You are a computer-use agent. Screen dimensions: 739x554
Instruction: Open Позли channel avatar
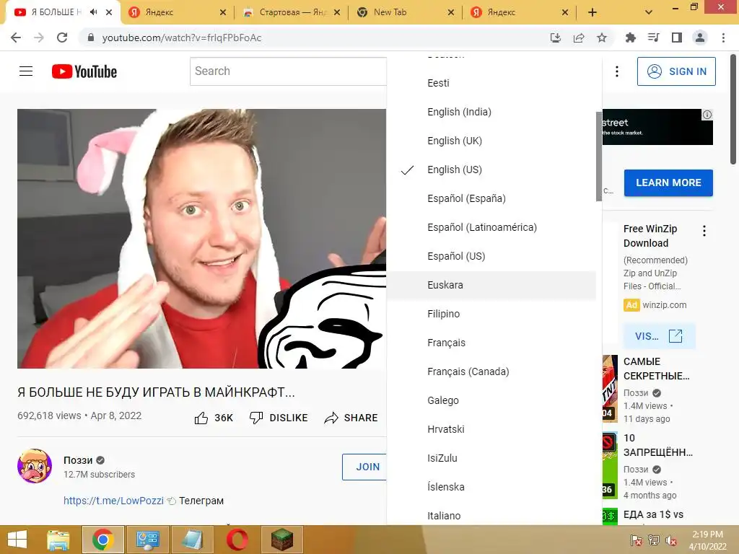pyautogui.click(x=35, y=466)
